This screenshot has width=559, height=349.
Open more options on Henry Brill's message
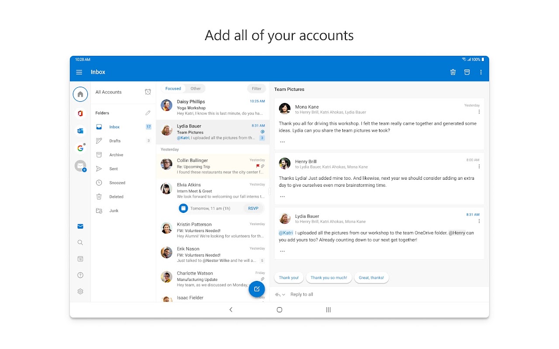479,167
